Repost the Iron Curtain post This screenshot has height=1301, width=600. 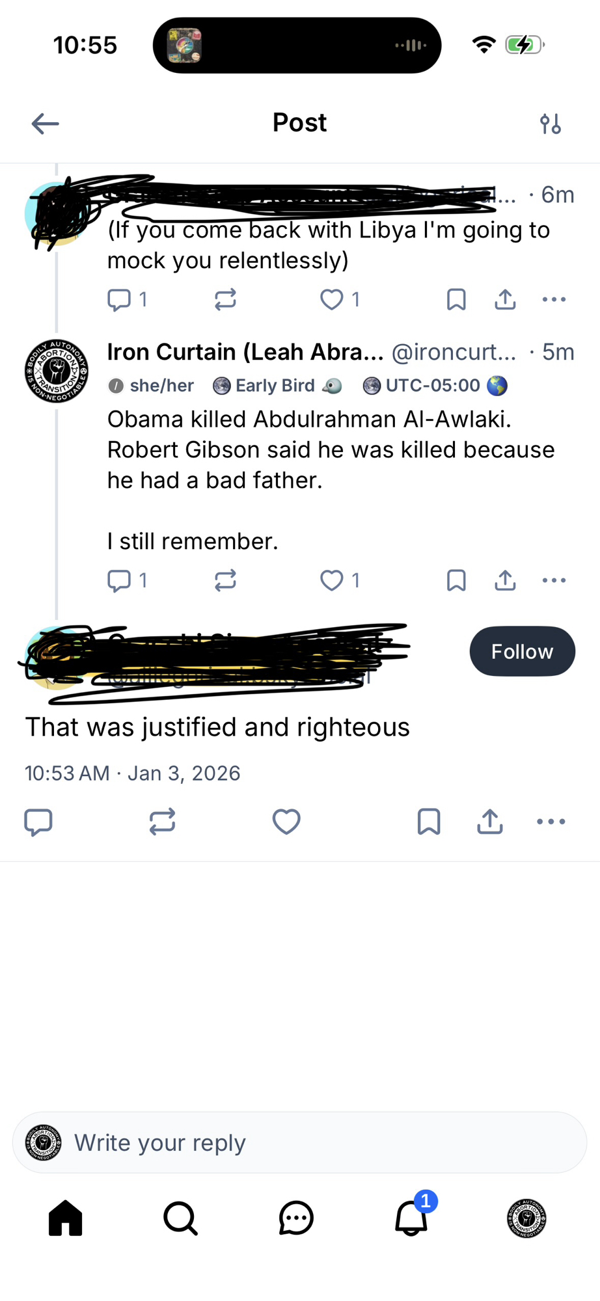pos(225,580)
